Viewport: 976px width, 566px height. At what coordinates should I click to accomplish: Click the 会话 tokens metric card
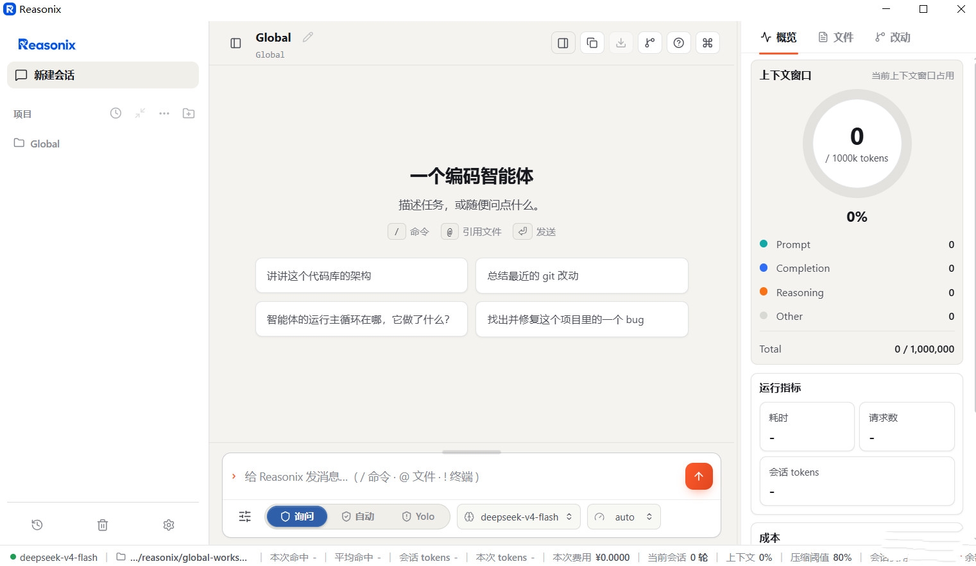(857, 481)
